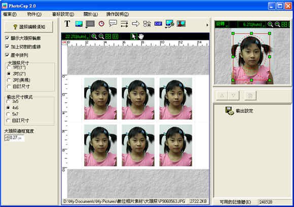Open the 22.2%(Auto) zoom dropdown
The height and width of the screenshot is (207, 294).
[x=77, y=36]
